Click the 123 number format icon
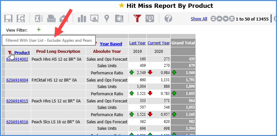277x136 pixels. pyautogui.click(x=150, y=19)
